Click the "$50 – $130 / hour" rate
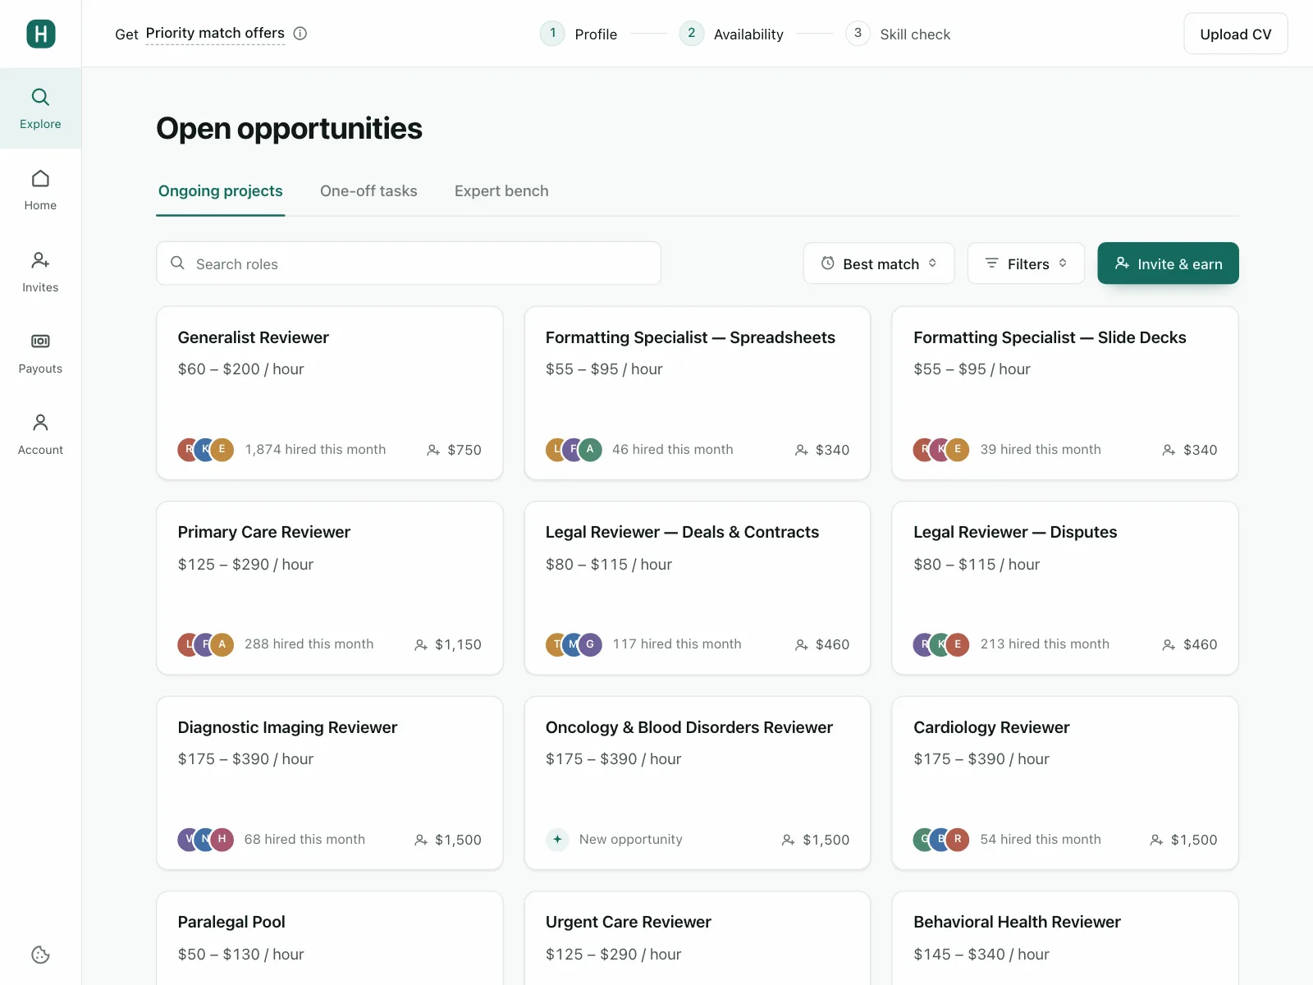 pos(240,955)
